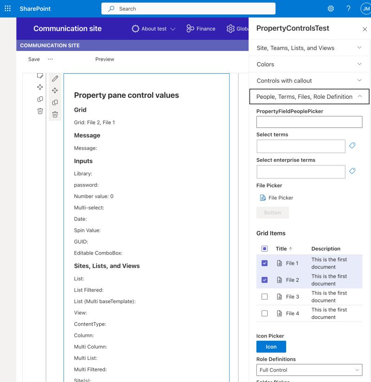The width and height of the screenshot is (371, 382).
Task: Click the Select terms input box
Action: click(x=301, y=146)
